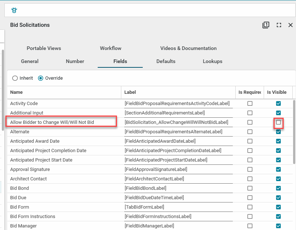
Task: Open Videos & Documentation tab
Action: pos(188,48)
